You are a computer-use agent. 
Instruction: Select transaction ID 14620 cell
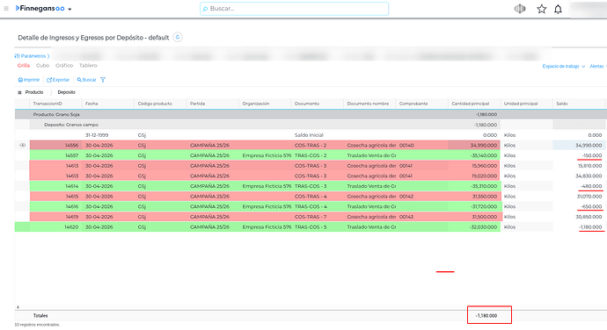point(55,227)
